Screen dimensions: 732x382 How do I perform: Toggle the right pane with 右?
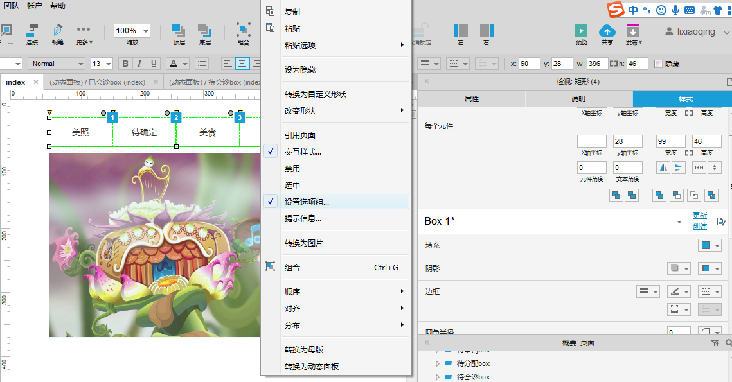pyautogui.click(x=487, y=34)
